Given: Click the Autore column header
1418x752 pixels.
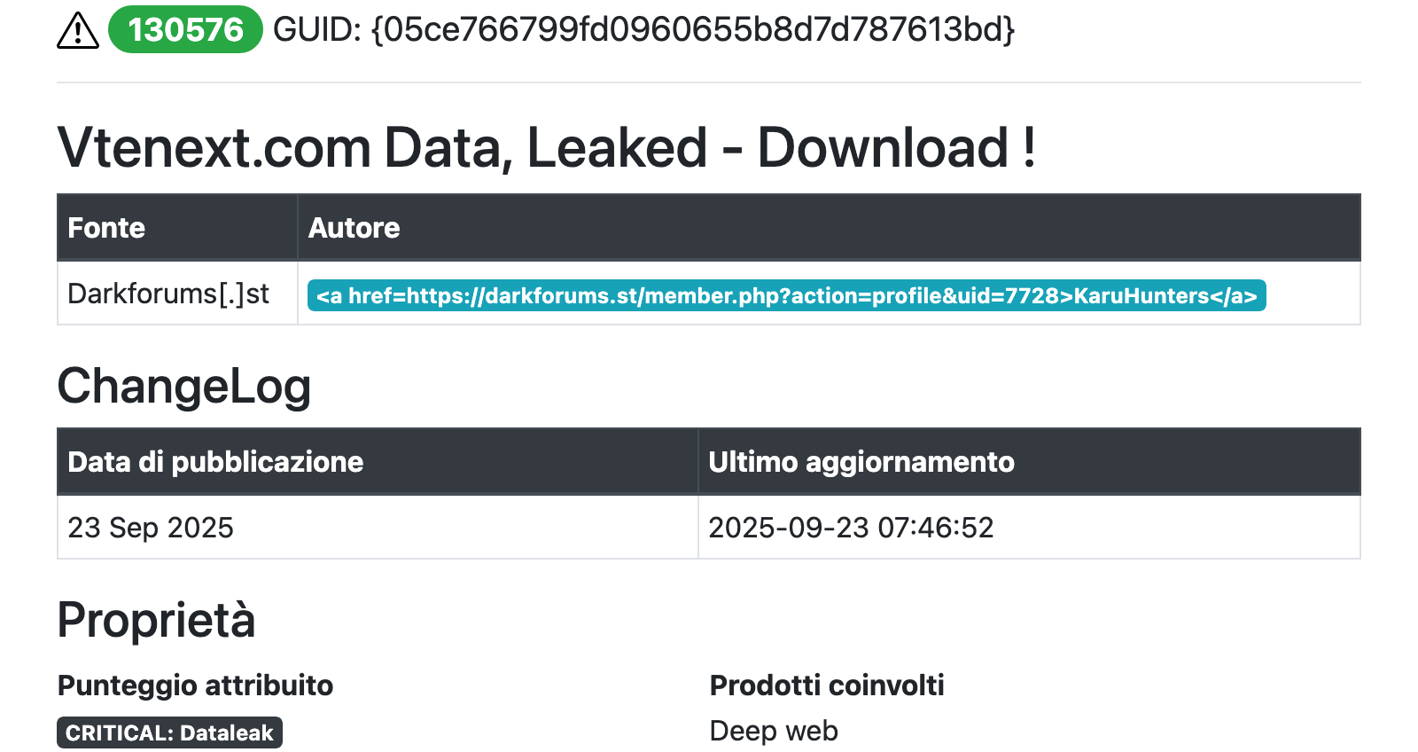Looking at the screenshot, I should coord(354,228).
